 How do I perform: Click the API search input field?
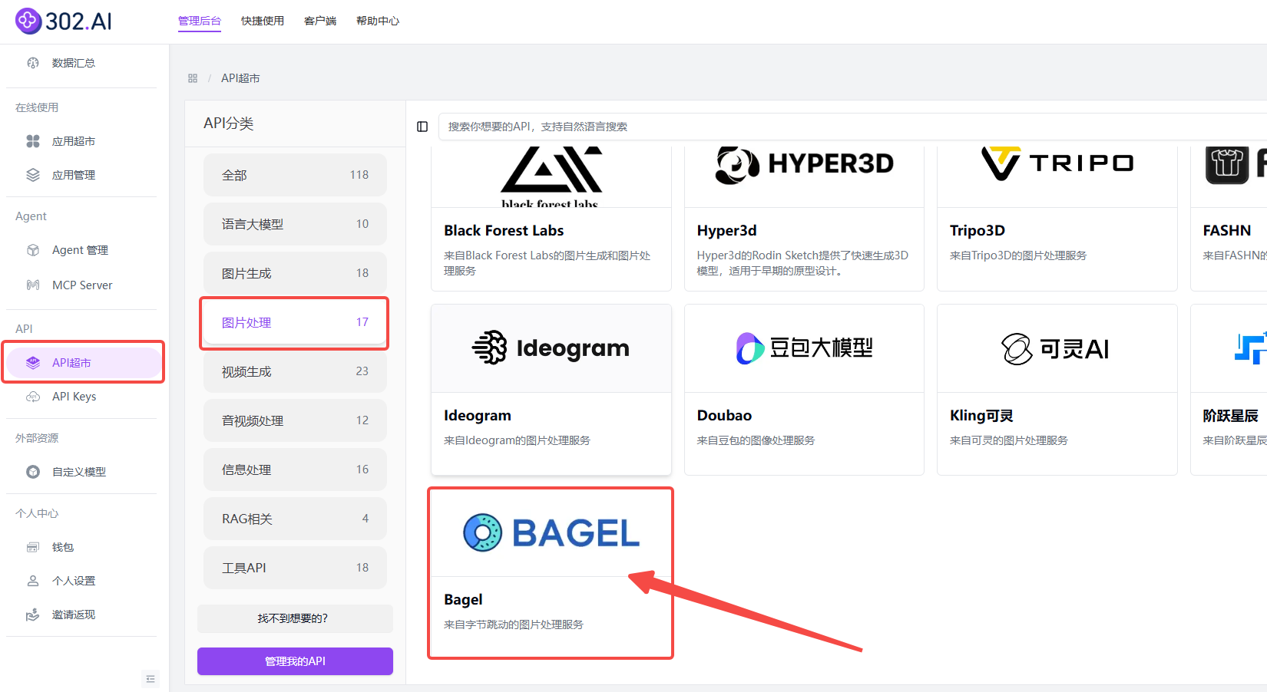point(852,127)
